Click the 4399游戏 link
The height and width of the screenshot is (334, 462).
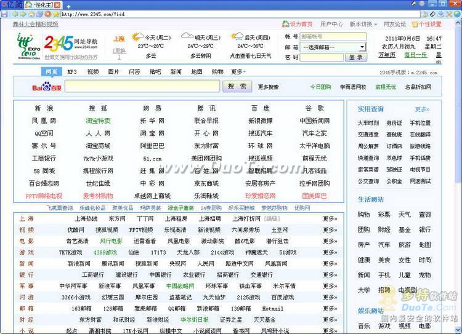click(x=105, y=252)
